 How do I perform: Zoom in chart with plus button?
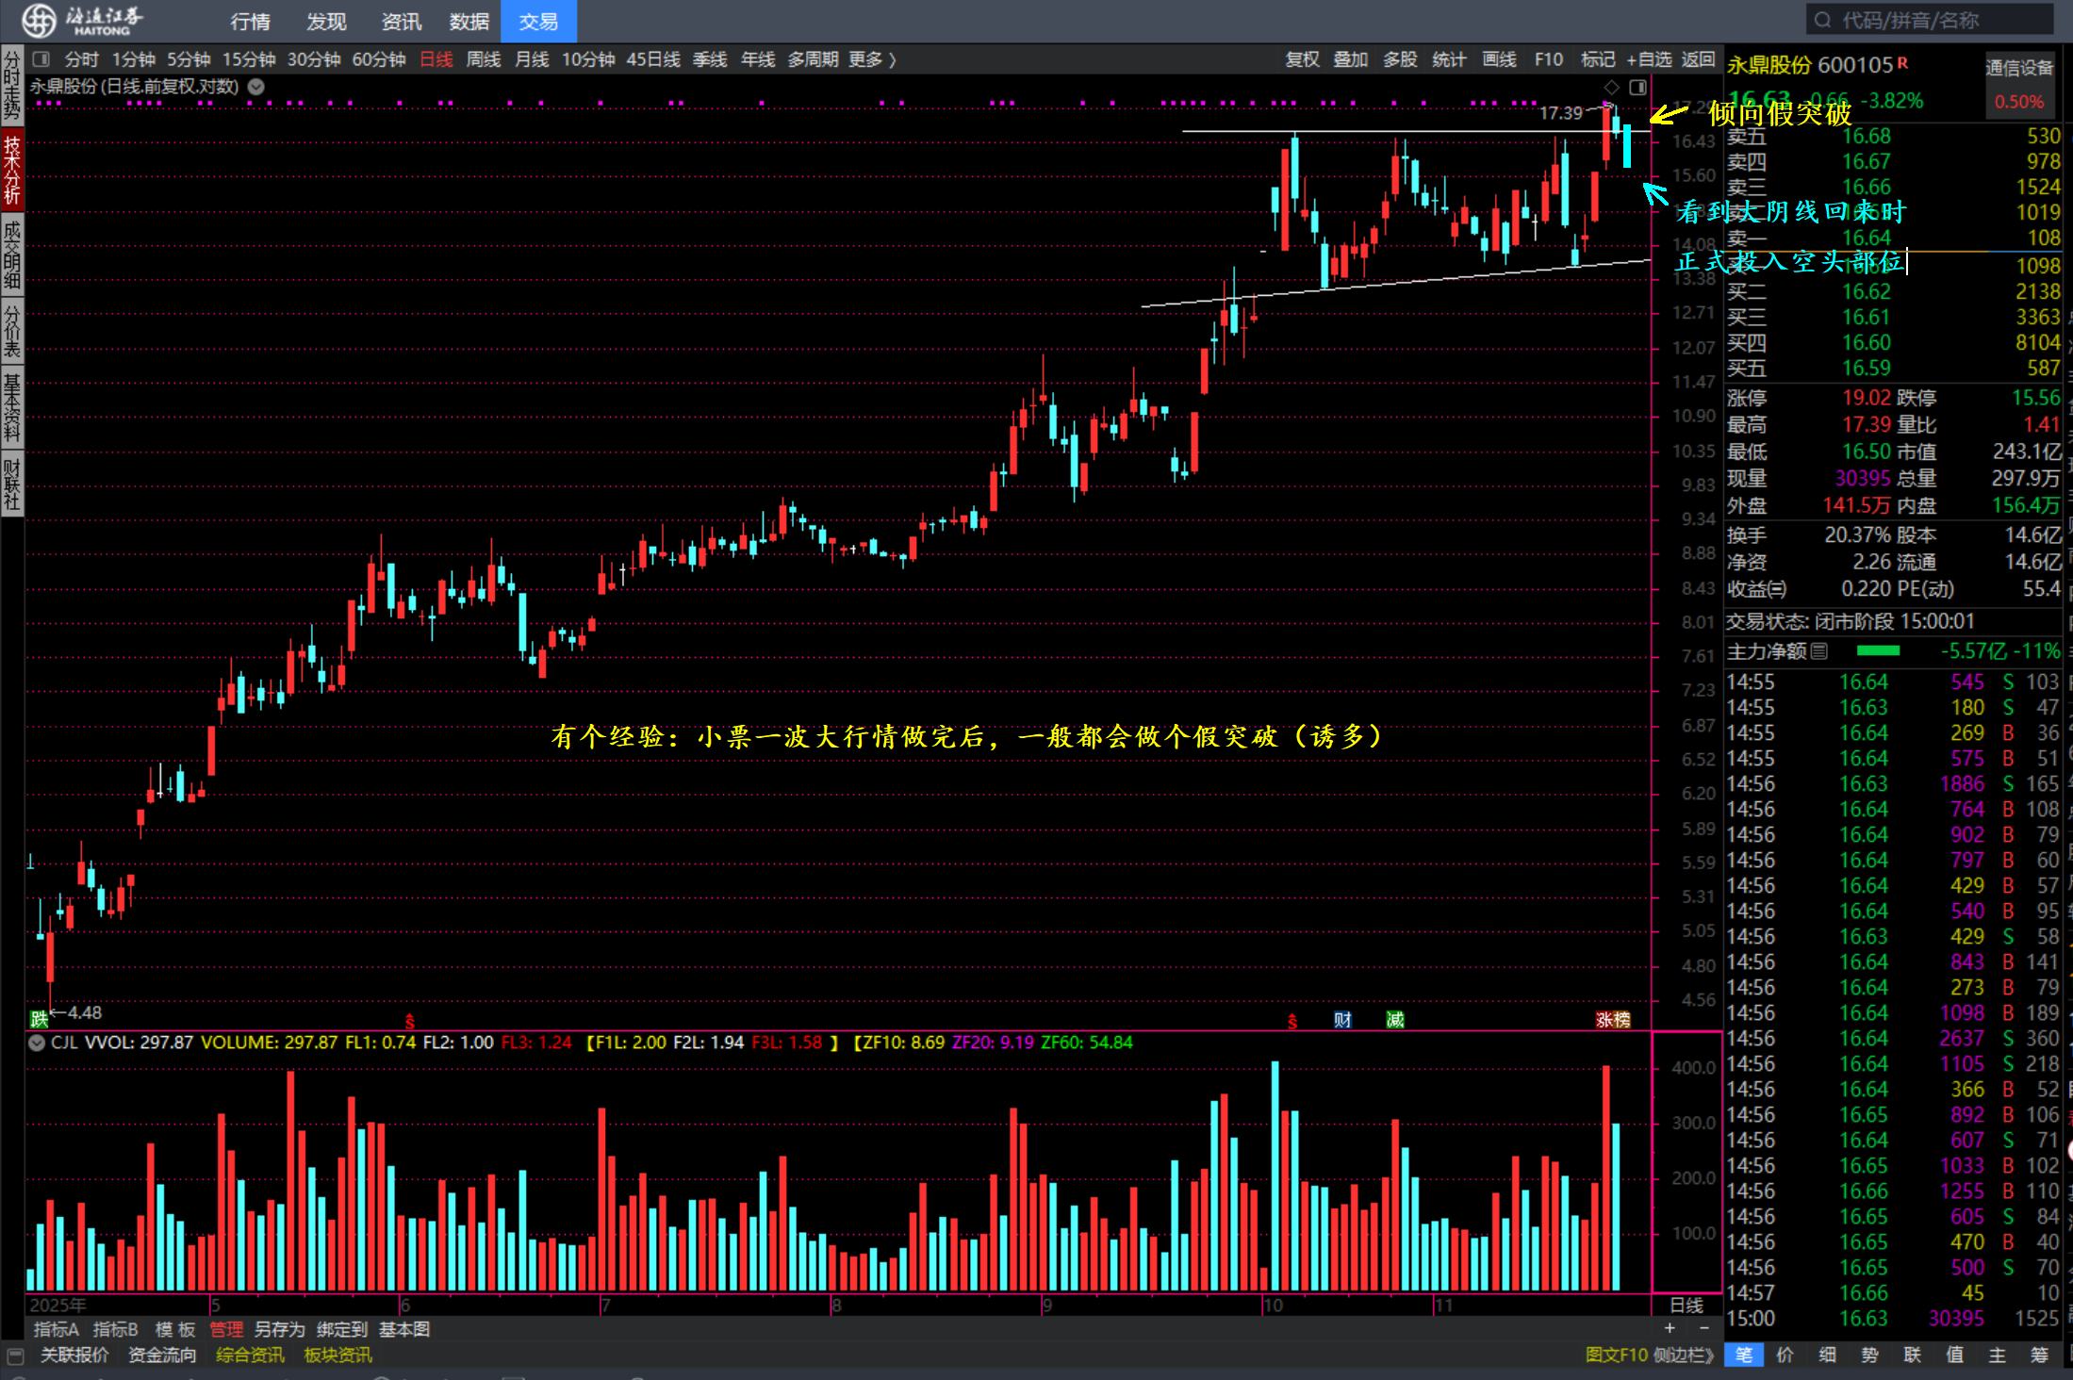click(1670, 1328)
